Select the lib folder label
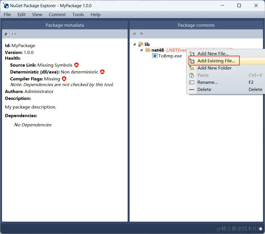Screen dimensions: 265x234 (147, 44)
